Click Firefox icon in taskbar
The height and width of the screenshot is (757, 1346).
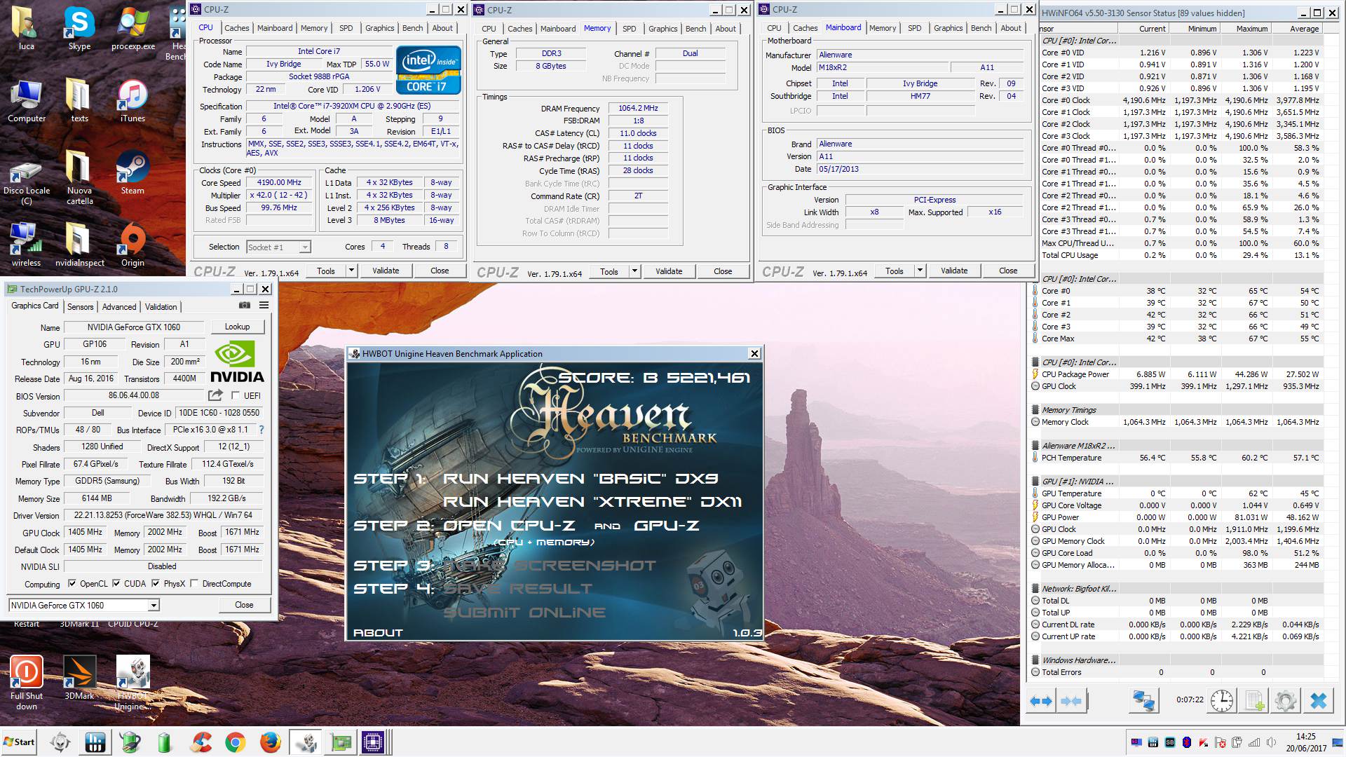[270, 742]
